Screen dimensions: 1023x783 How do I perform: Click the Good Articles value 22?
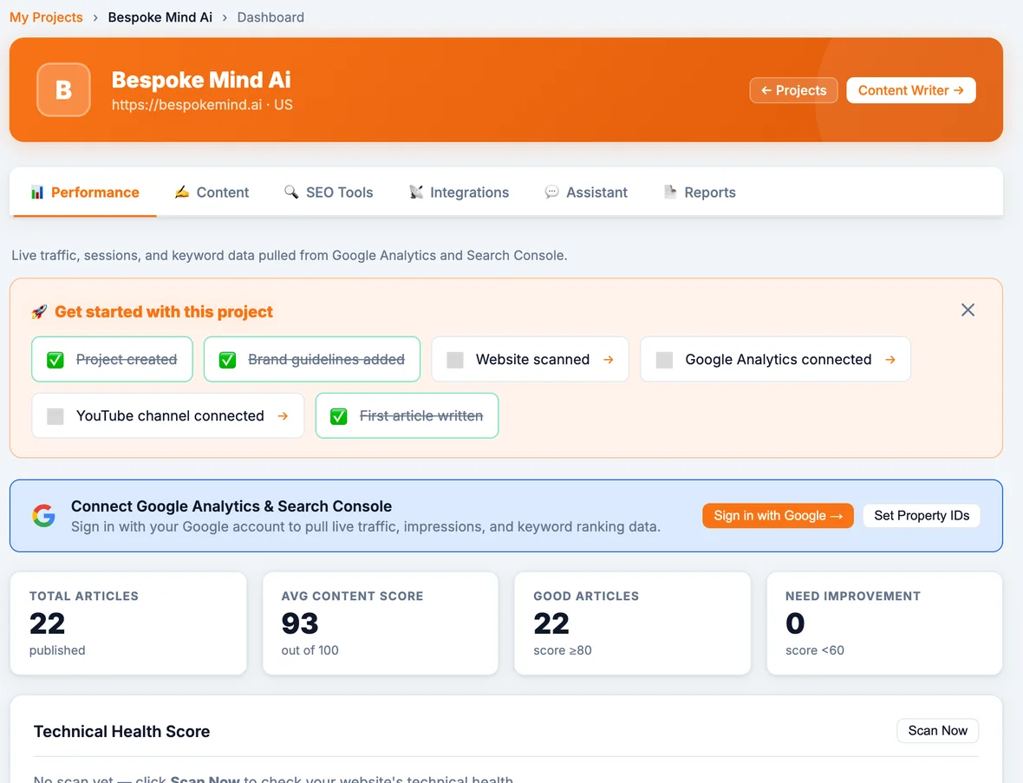[551, 623]
